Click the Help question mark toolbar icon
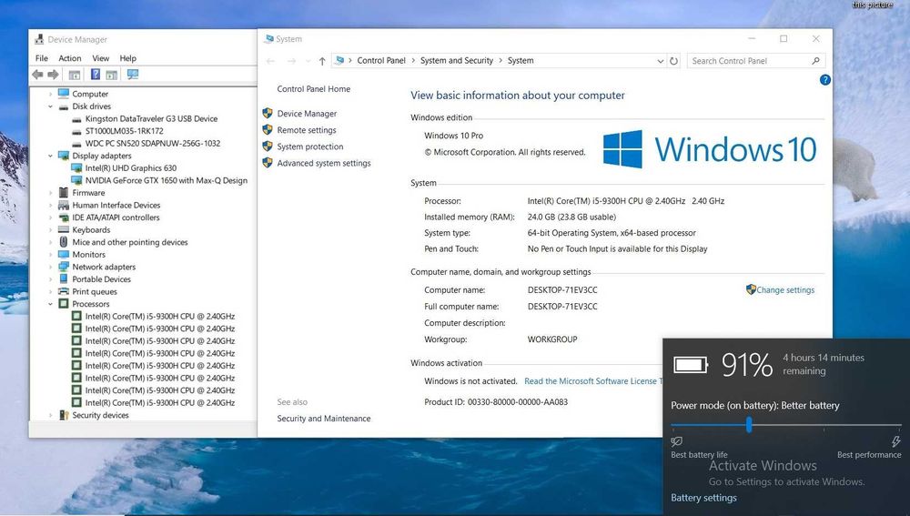Viewport: 910px width, 516px height. [96, 75]
